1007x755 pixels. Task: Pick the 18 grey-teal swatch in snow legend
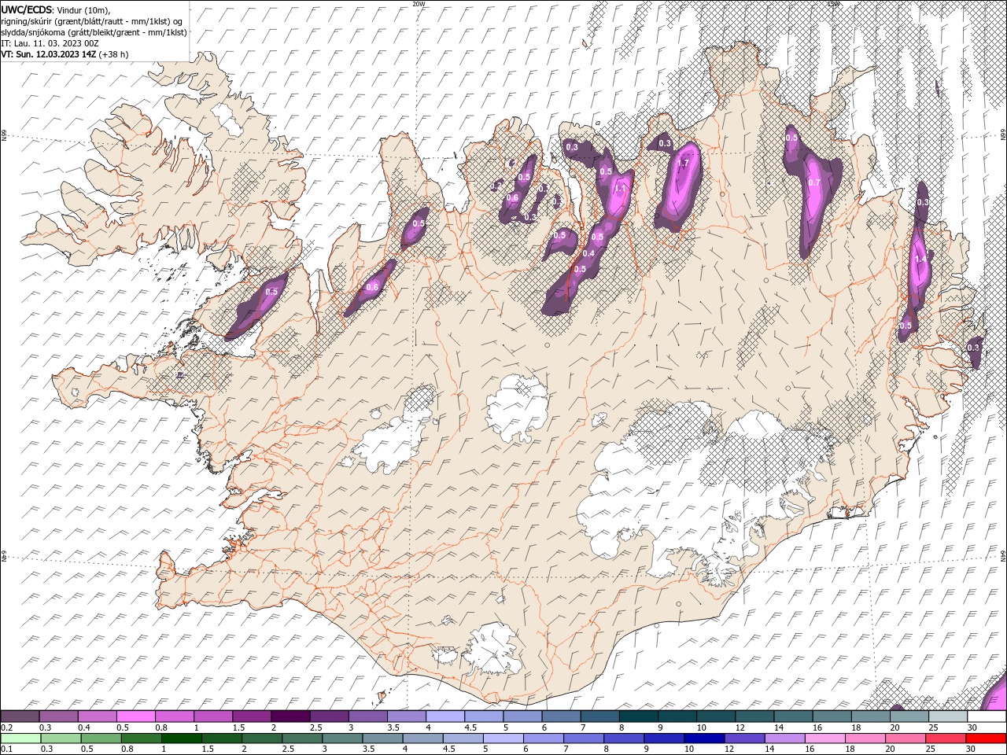[870, 716]
